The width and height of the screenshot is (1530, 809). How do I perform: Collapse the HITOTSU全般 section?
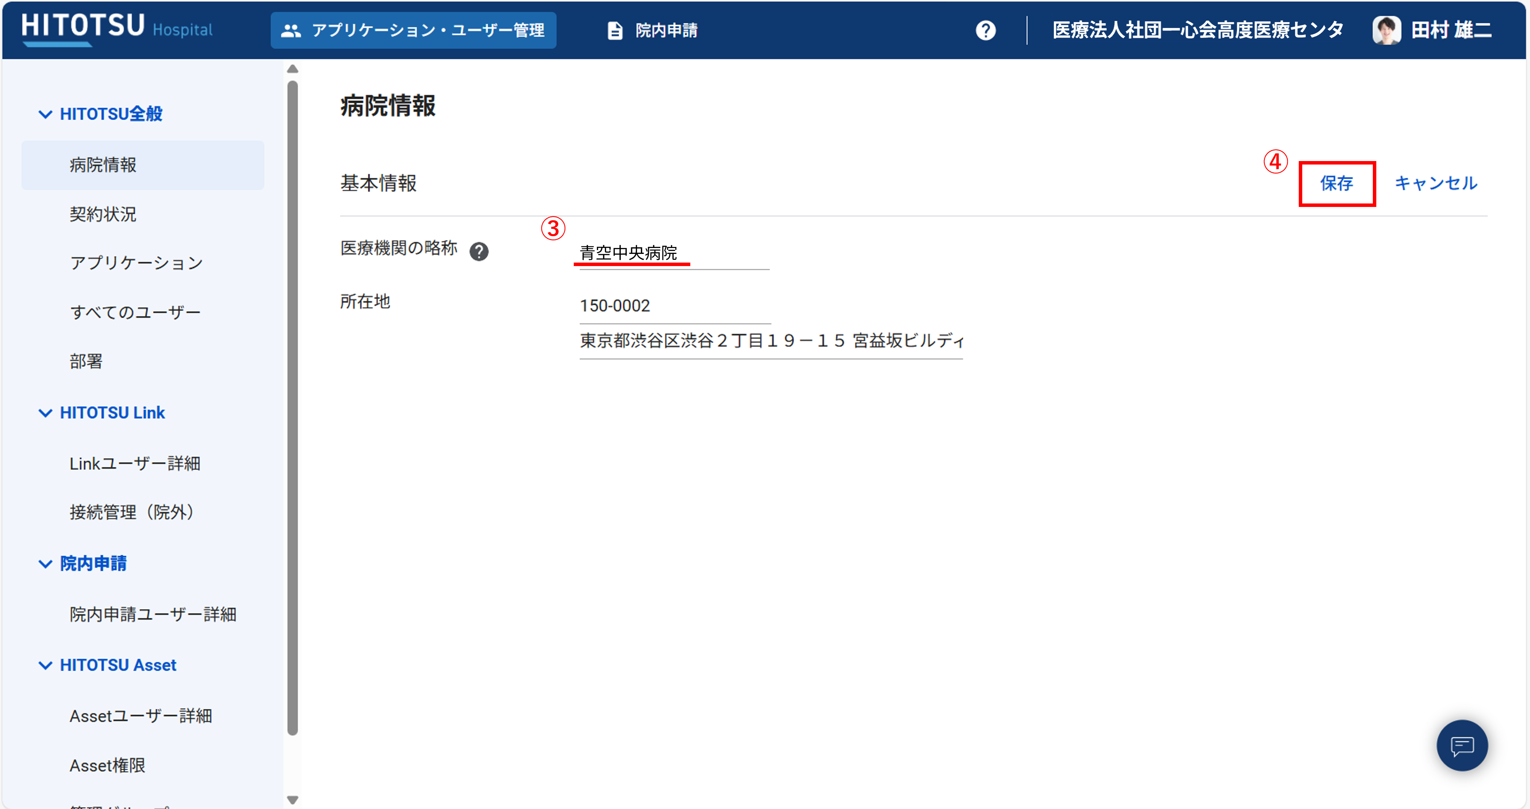[45, 114]
